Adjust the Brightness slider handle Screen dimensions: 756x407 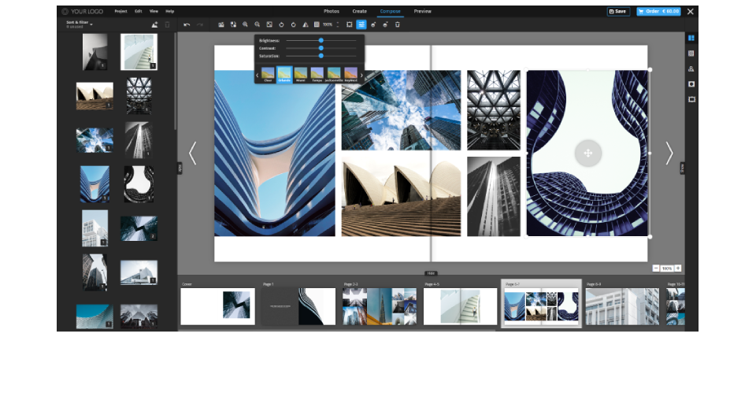(x=321, y=40)
